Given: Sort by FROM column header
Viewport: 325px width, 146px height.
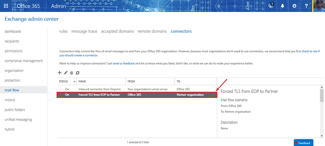Looking at the screenshot, I should (x=150, y=82).
